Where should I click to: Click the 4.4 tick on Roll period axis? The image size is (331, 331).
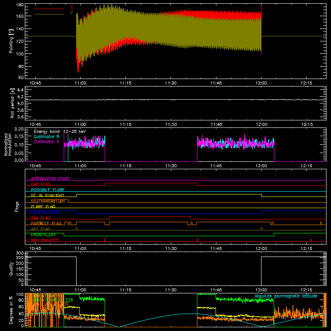[20, 90]
